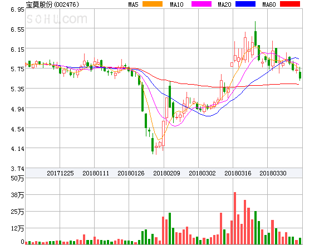Click the tallest red volume bar near 38万
This screenshot has width=334, height=245.
click(x=235, y=218)
